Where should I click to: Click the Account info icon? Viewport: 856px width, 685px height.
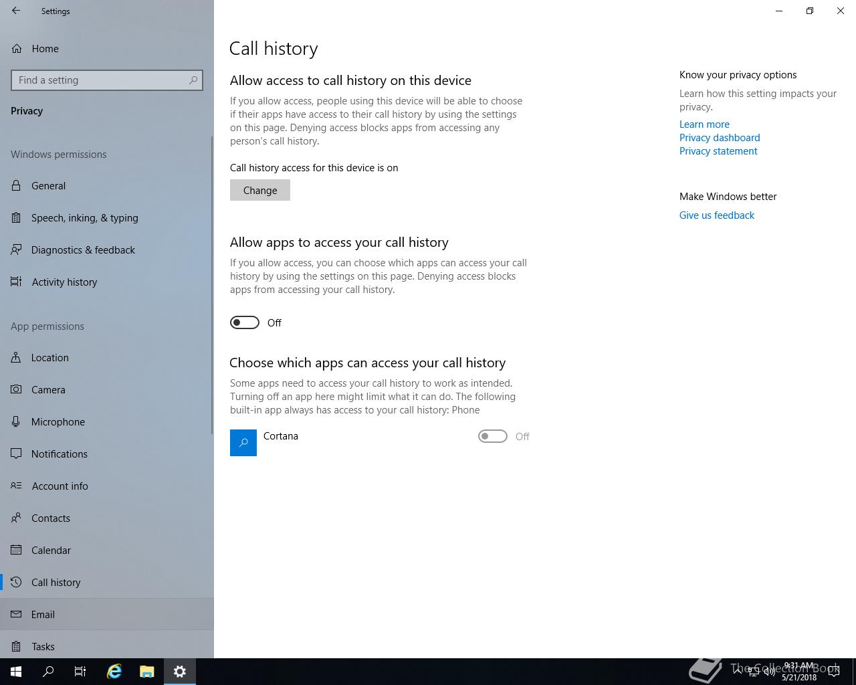[16, 486]
